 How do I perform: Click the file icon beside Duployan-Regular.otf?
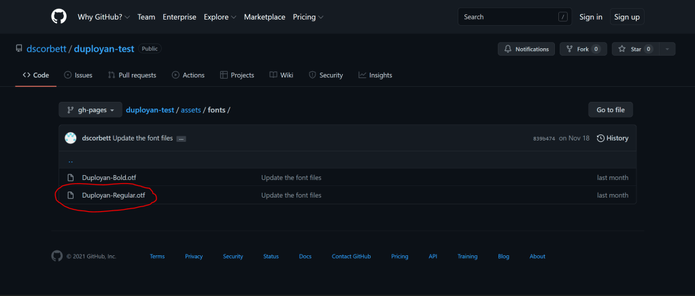(x=70, y=196)
